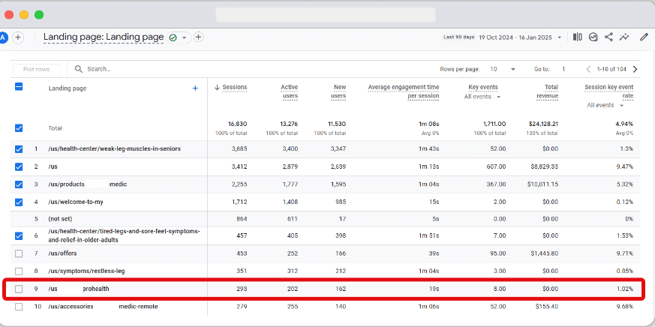Click the Landing page column header
The image size is (655, 327).
[x=68, y=88]
